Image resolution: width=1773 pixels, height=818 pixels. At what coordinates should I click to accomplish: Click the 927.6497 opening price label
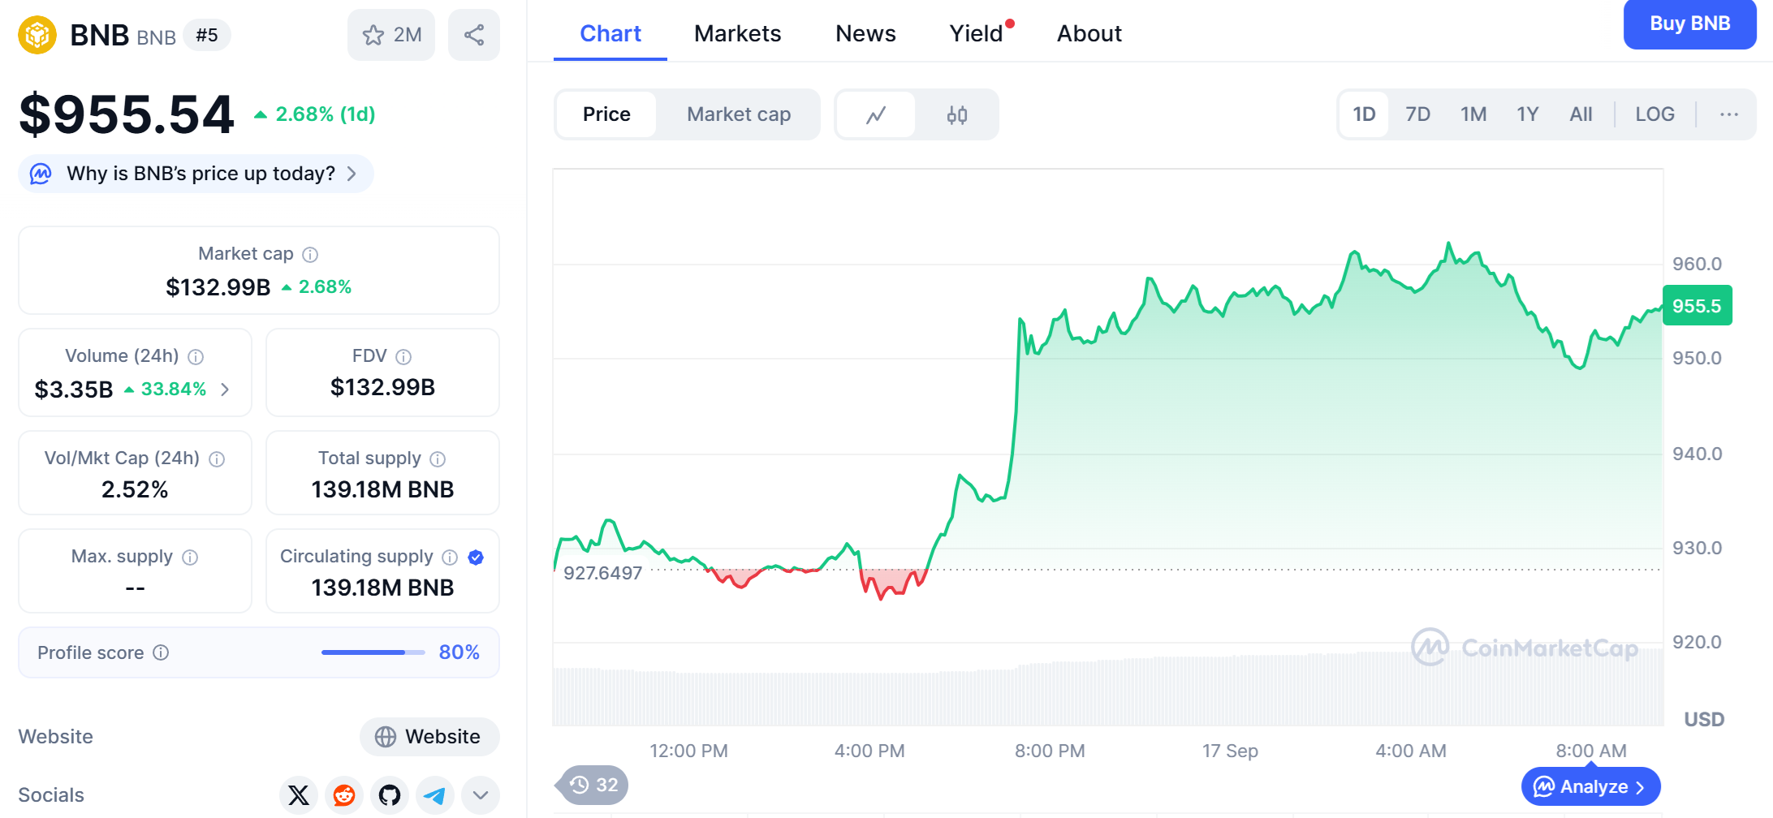click(603, 573)
